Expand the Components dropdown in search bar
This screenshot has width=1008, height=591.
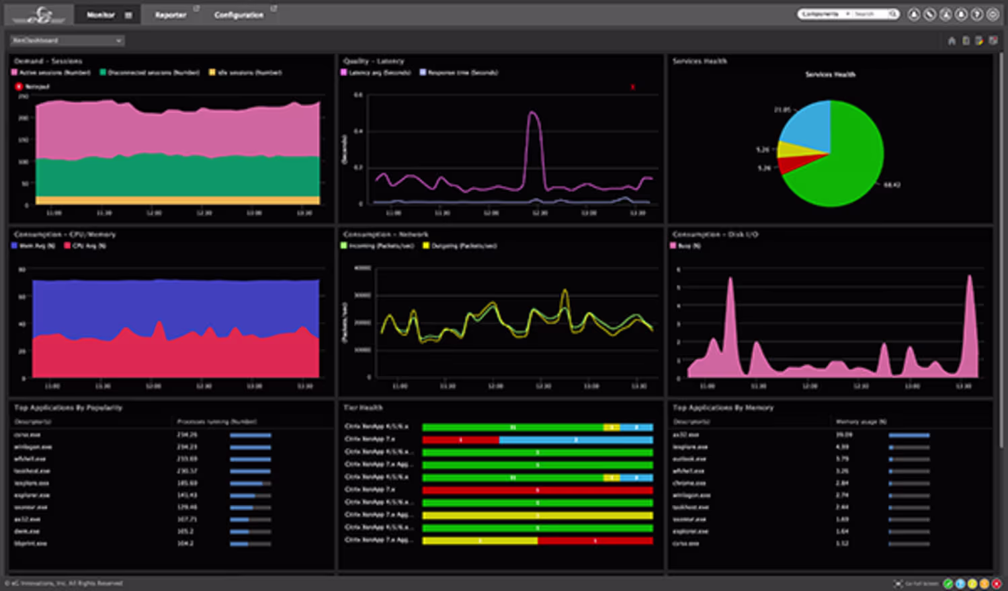click(x=825, y=14)
